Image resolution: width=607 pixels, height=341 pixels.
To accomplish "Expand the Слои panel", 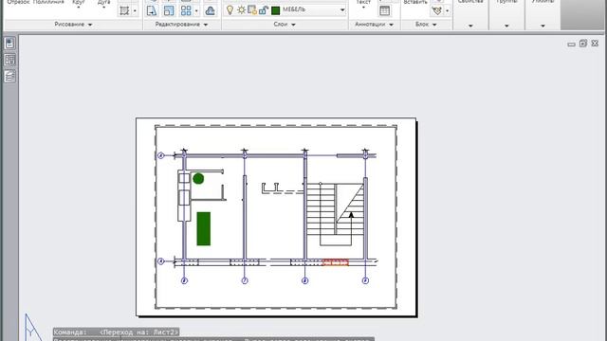I will (x=285, y=25).
